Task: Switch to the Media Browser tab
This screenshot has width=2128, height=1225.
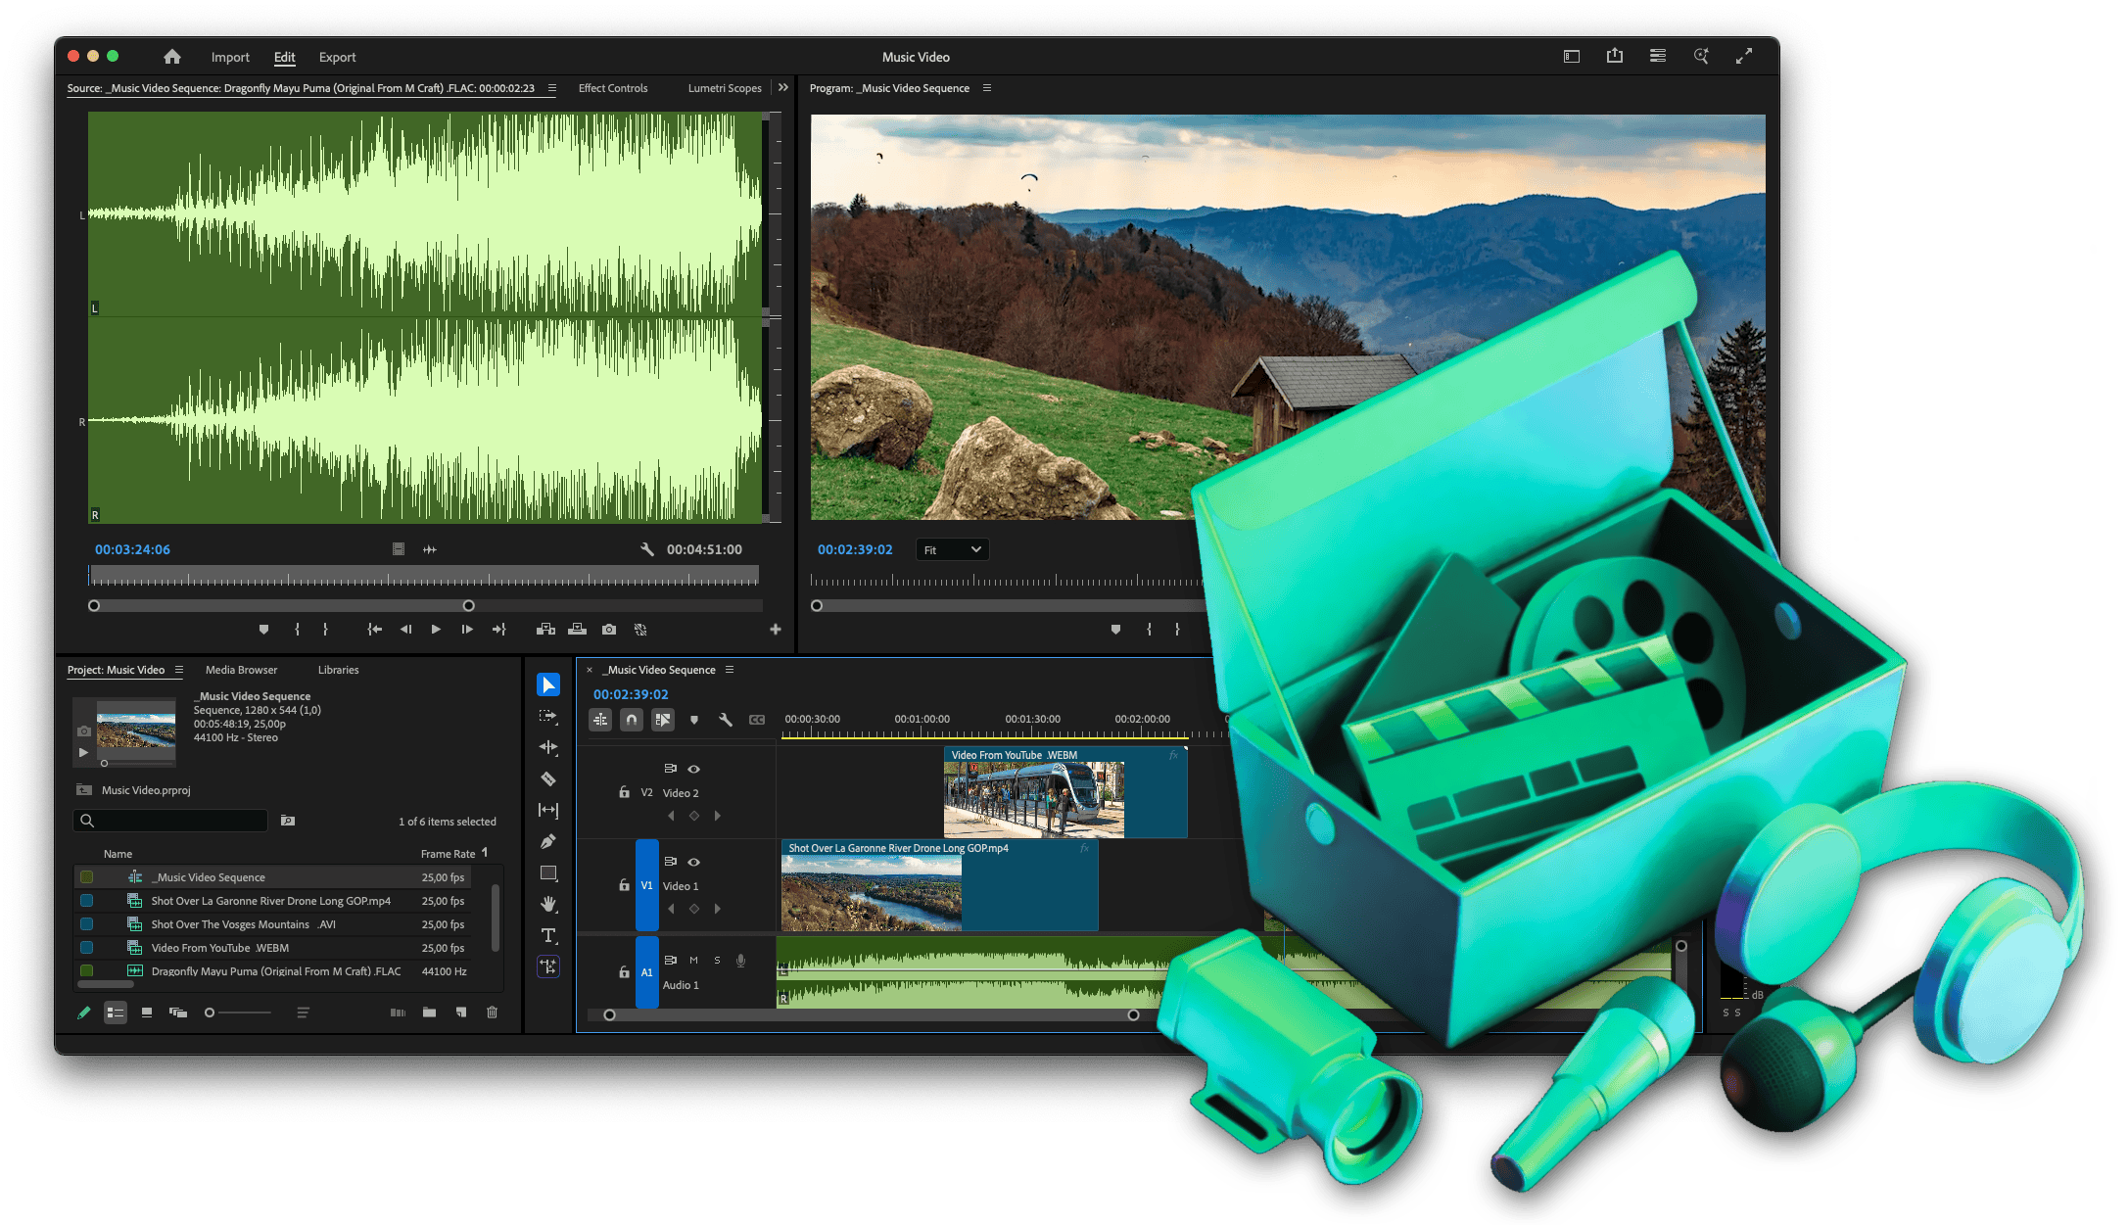Action: (241, 670)
